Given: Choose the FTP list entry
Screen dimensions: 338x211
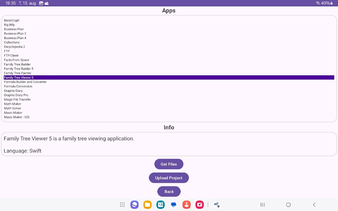Looking at the screenshot, I should [x=169, y=51].
